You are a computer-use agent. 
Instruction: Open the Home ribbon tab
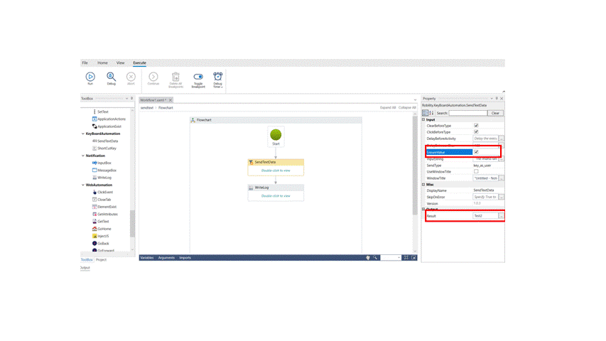coord(102,63)
